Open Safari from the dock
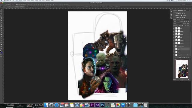 56,105
